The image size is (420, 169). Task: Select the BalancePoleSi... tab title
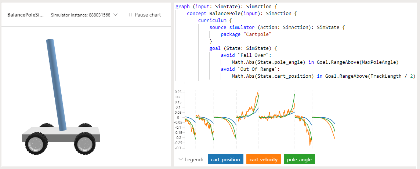25,15
